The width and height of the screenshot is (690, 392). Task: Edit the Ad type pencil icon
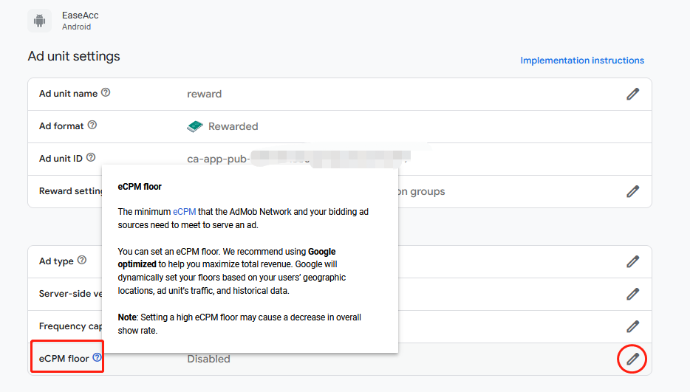(633, 261)
